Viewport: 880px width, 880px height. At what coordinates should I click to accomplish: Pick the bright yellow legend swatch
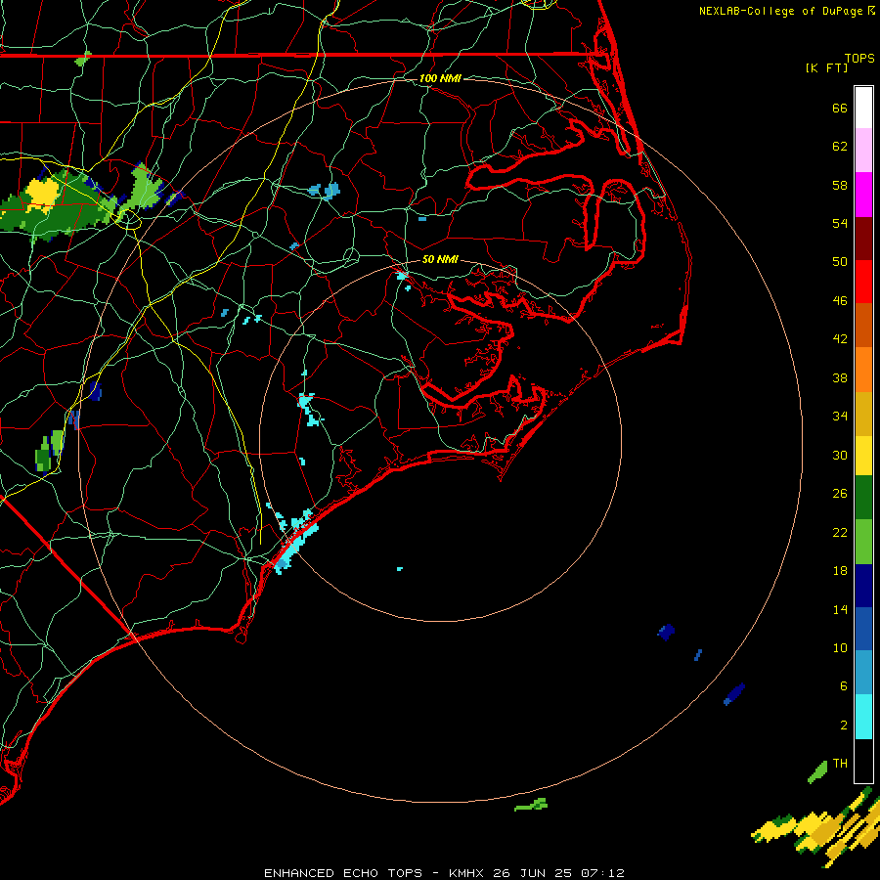point(863,456)
